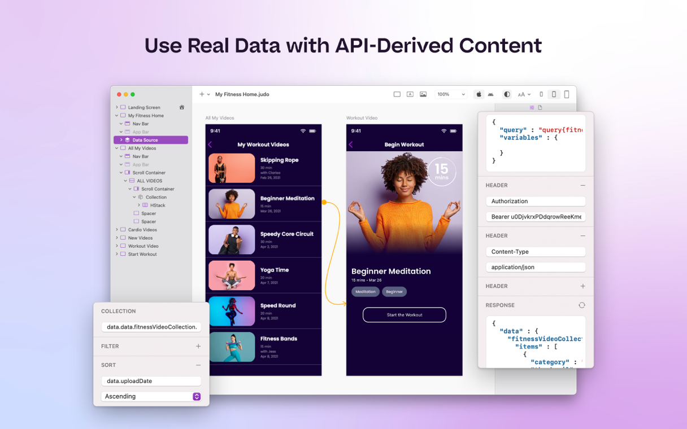
Task: Expand the New Videos screen
Action: pyautogui.click(x=117, y=238)
